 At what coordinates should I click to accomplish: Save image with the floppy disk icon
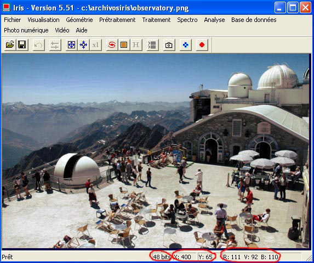point(22,44)
